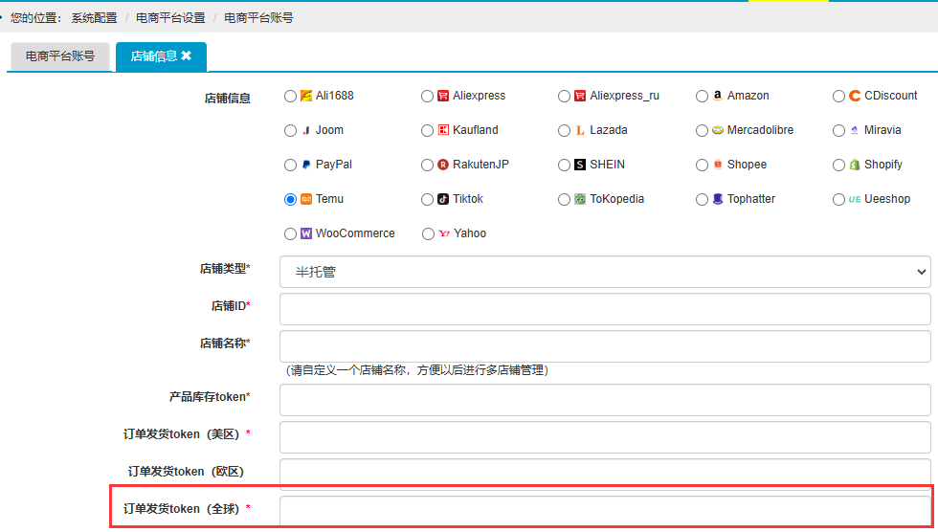Click the SHEIN logo icon
938x532 pixels.
point(580,165)
